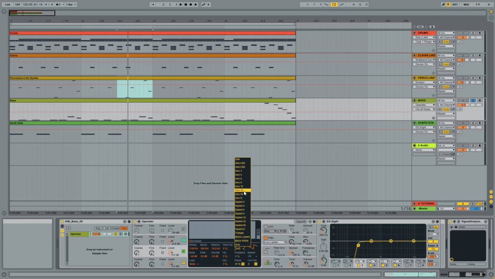Click the tempo field showing 120.00
The width and height of the screenshot is (495, 279).
[28, 5]
